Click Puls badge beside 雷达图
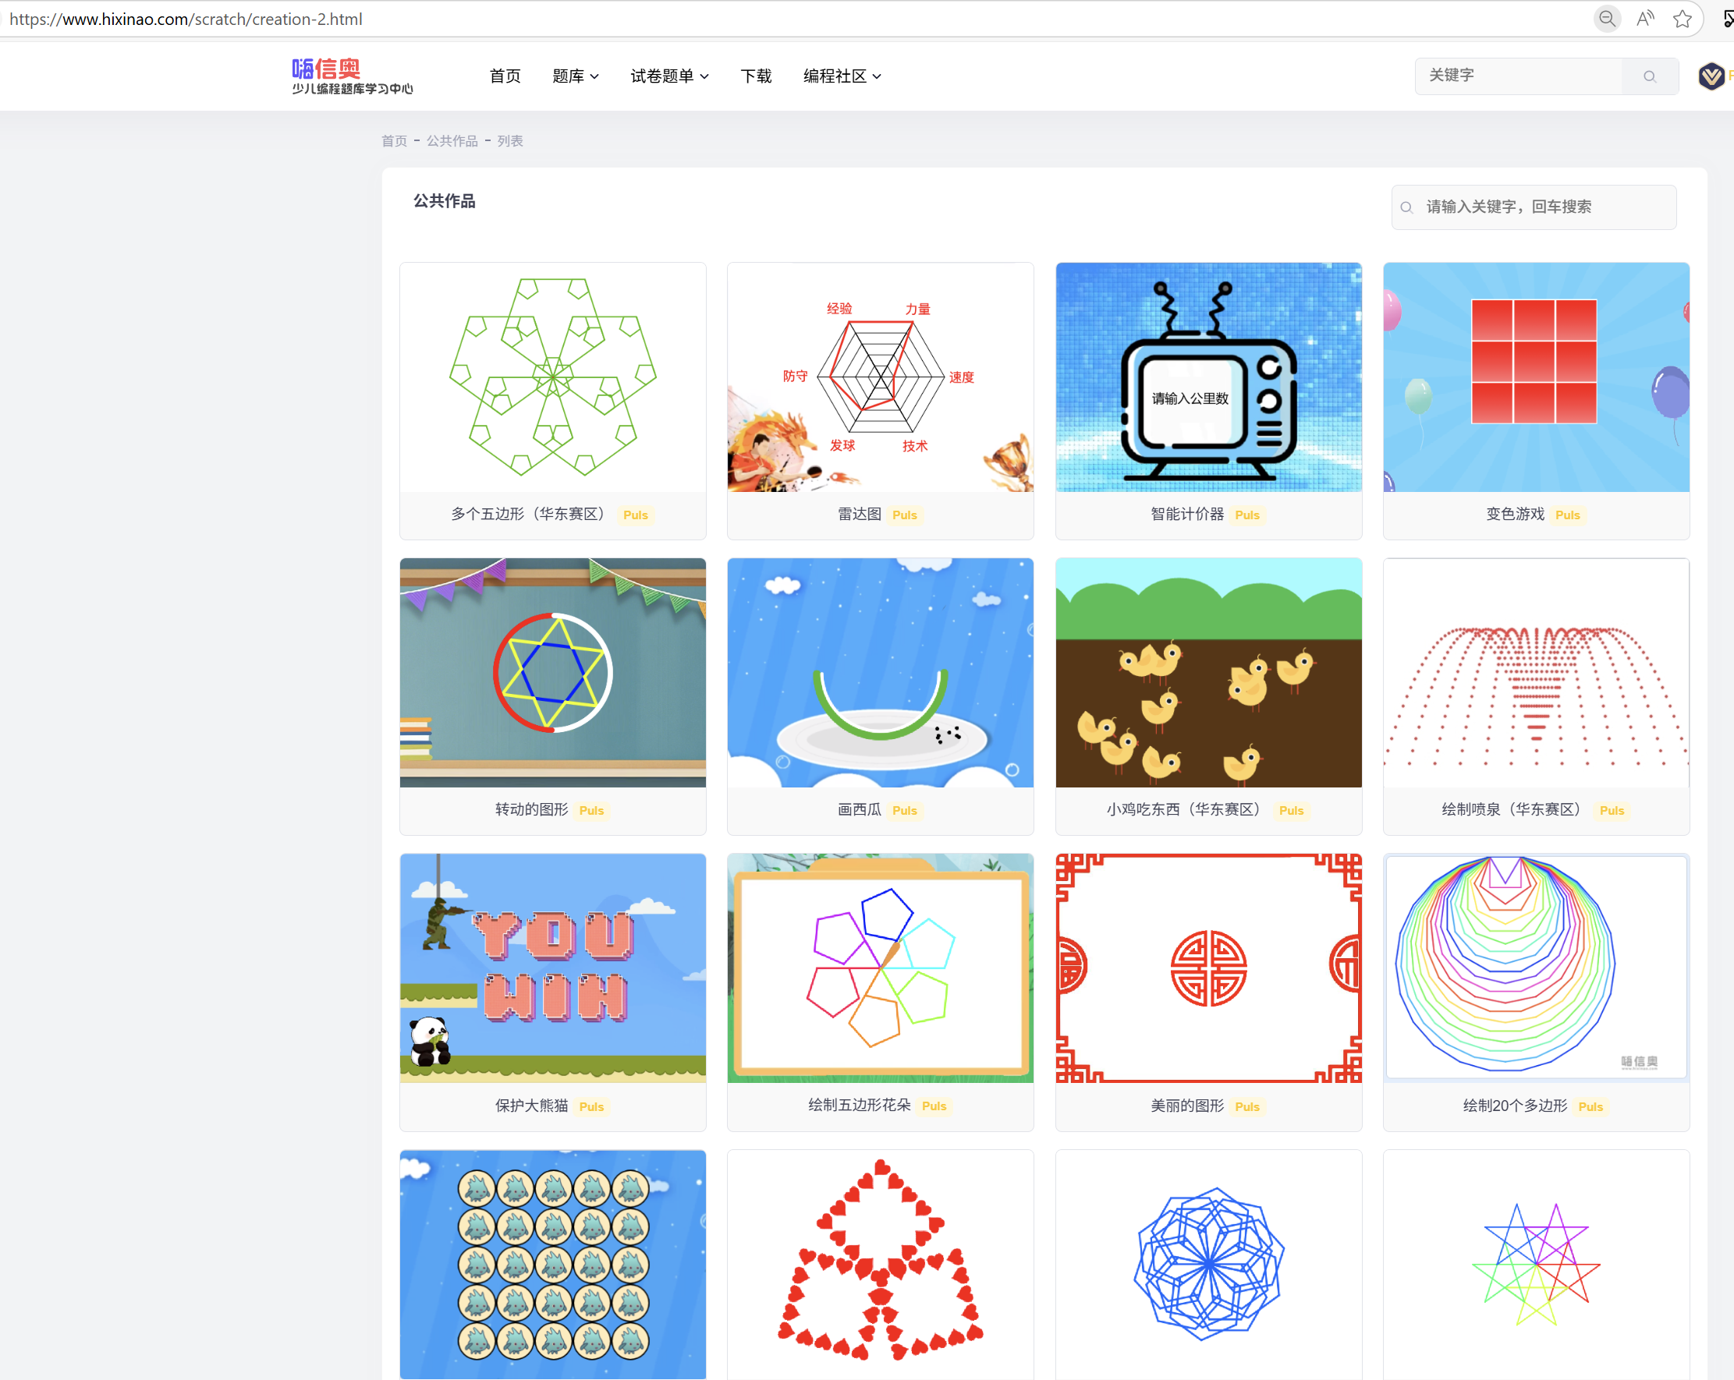 point(904,515)
